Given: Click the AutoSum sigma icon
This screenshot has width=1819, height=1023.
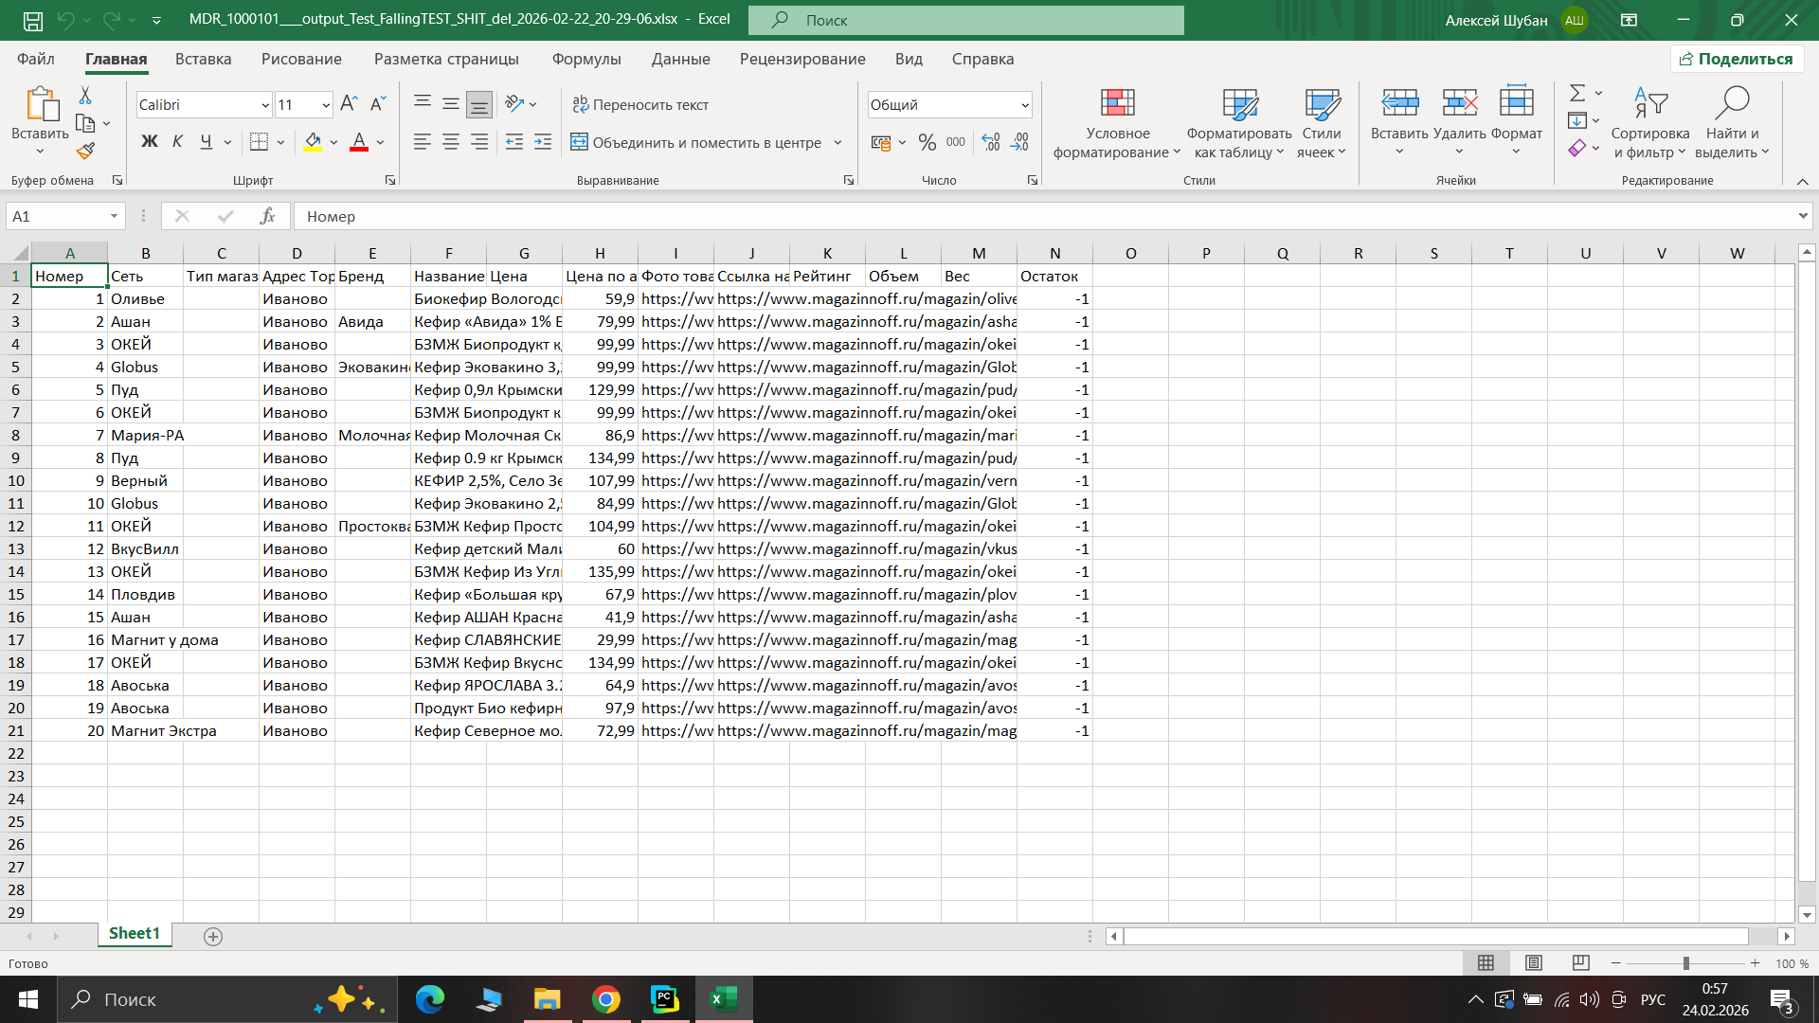Looking at the screenshot, I should tap(1576, 93).
